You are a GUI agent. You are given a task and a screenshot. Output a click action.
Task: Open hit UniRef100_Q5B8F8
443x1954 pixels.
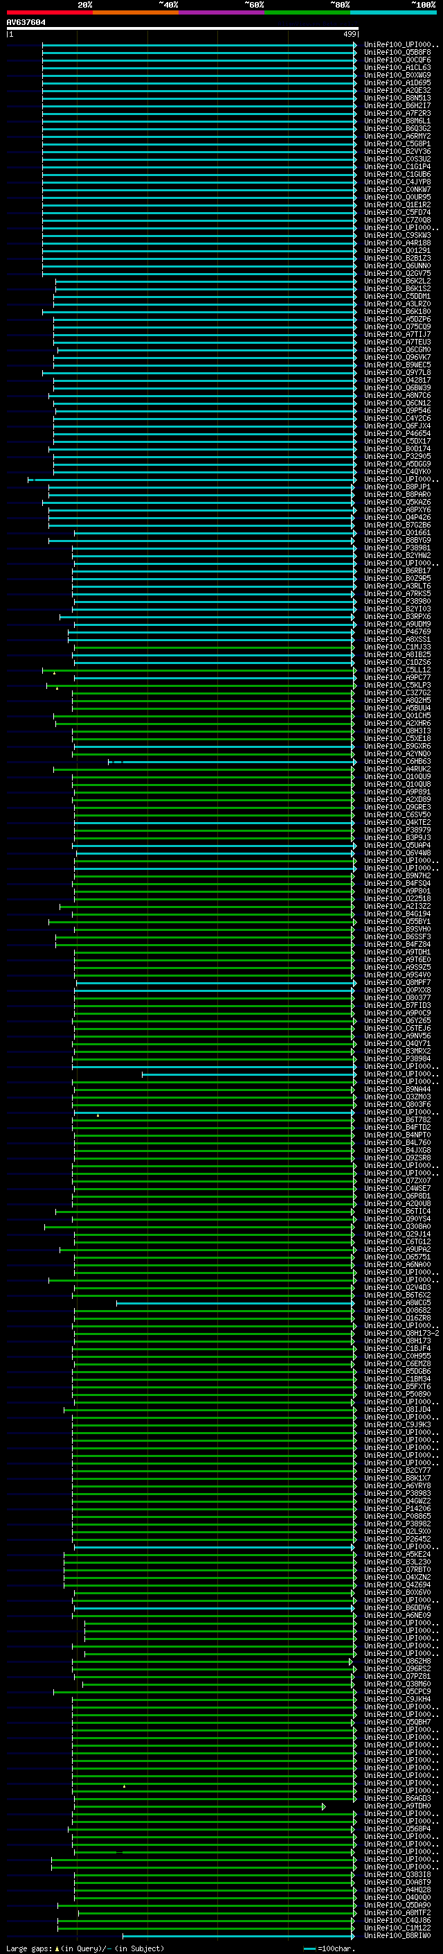point(397,53)
